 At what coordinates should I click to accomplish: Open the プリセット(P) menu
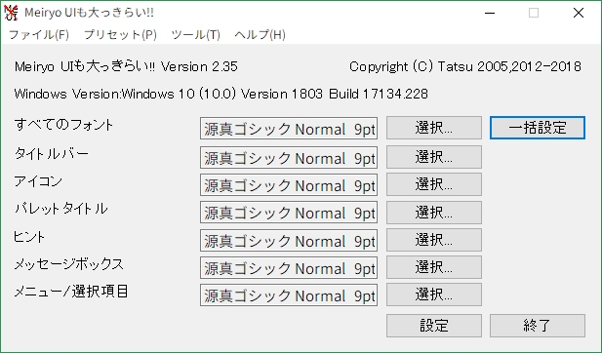pyautogui.click(x=120, y=35)
